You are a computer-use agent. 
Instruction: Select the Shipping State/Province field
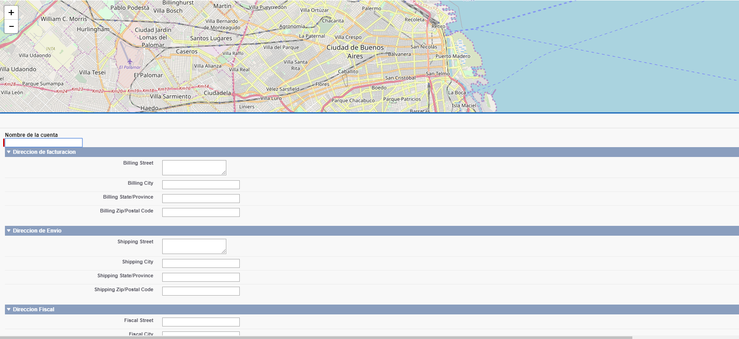click(201, 277)
